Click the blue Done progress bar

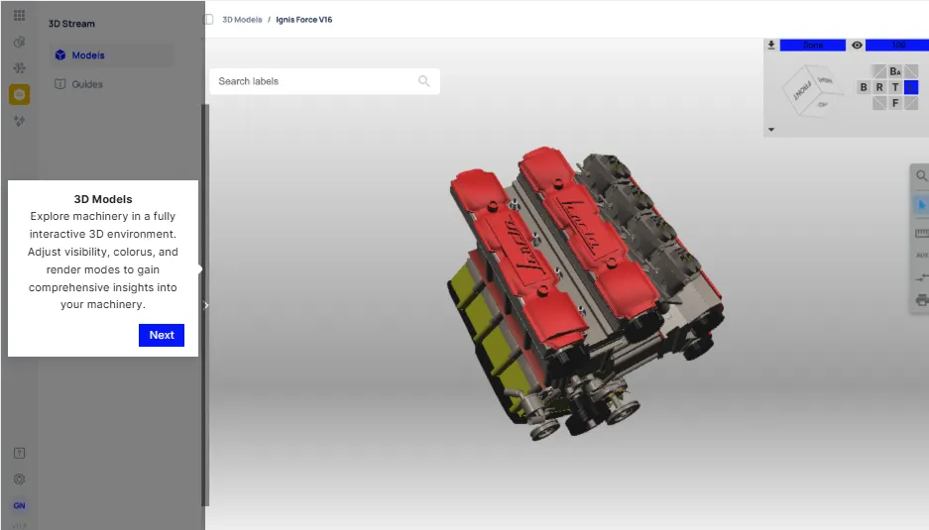tap(812, 45)
